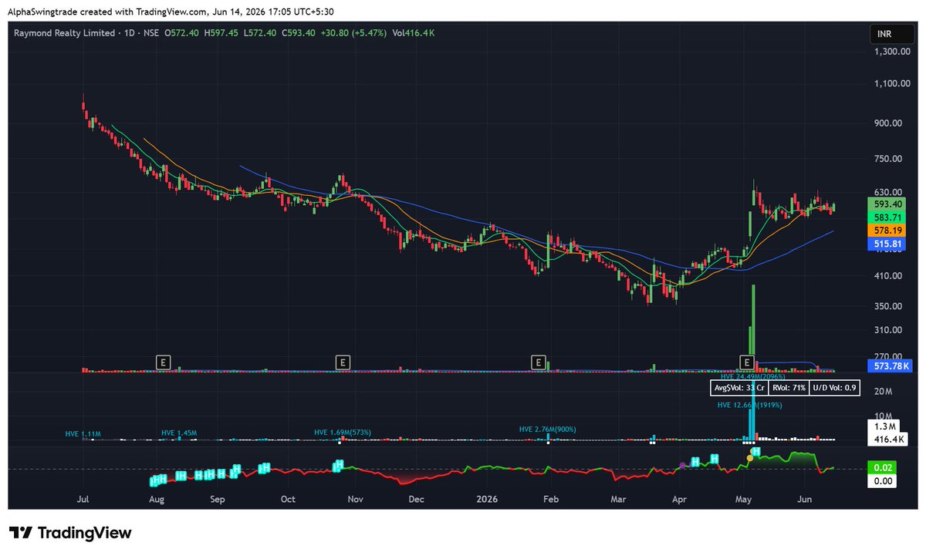926x556 pixels.
Task: Click the Nov label on time axis
Action: click(355, 500)
